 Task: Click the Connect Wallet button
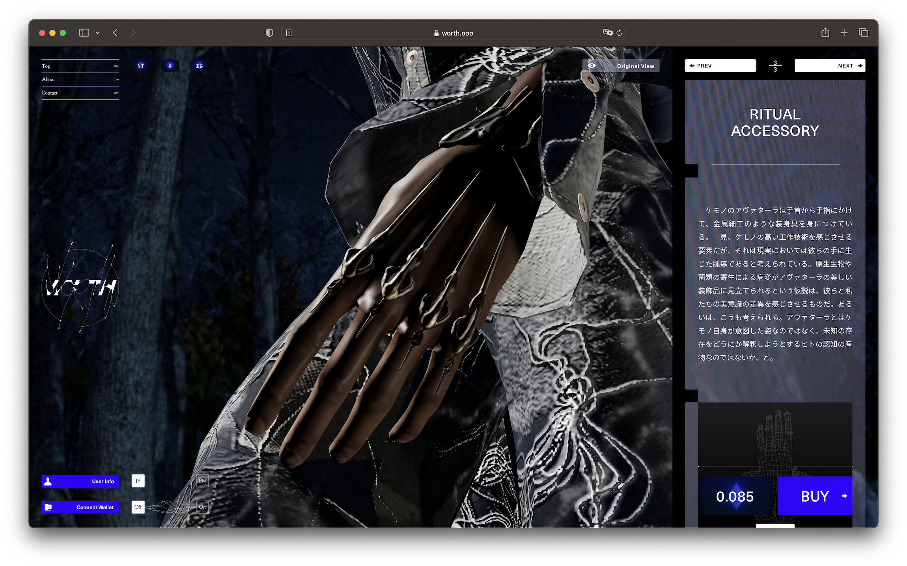pos(80,507)
